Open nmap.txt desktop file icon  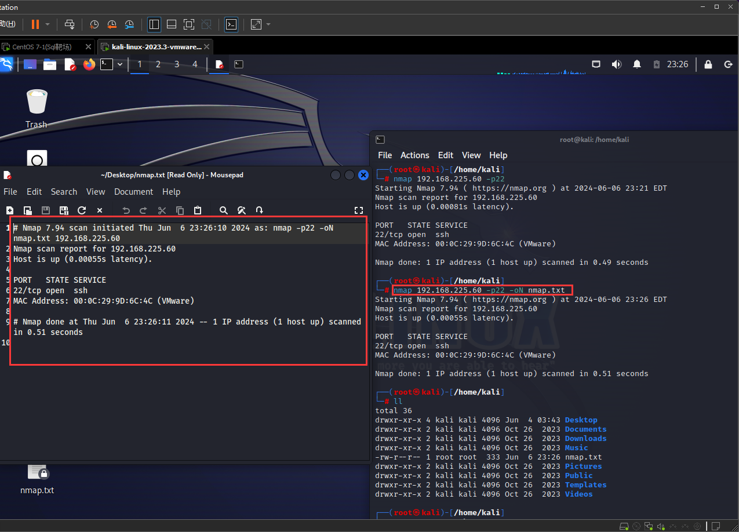(37, 479)
